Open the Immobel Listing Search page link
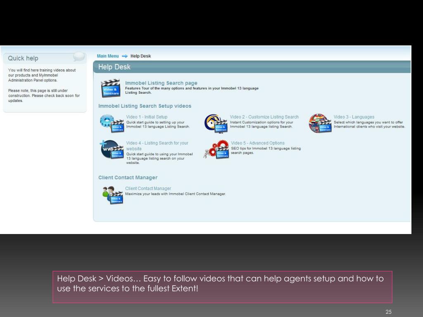 point(161,83)
